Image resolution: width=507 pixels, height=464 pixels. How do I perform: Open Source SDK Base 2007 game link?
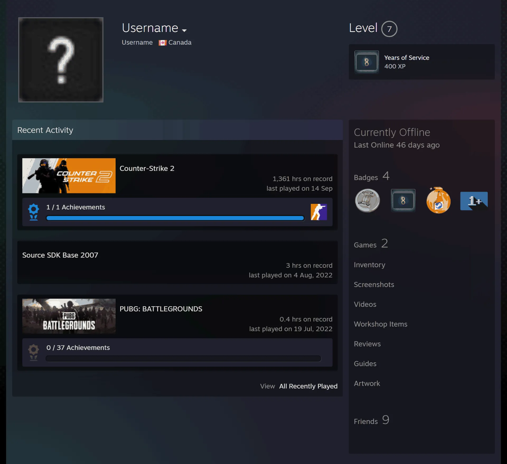[60, 255]
